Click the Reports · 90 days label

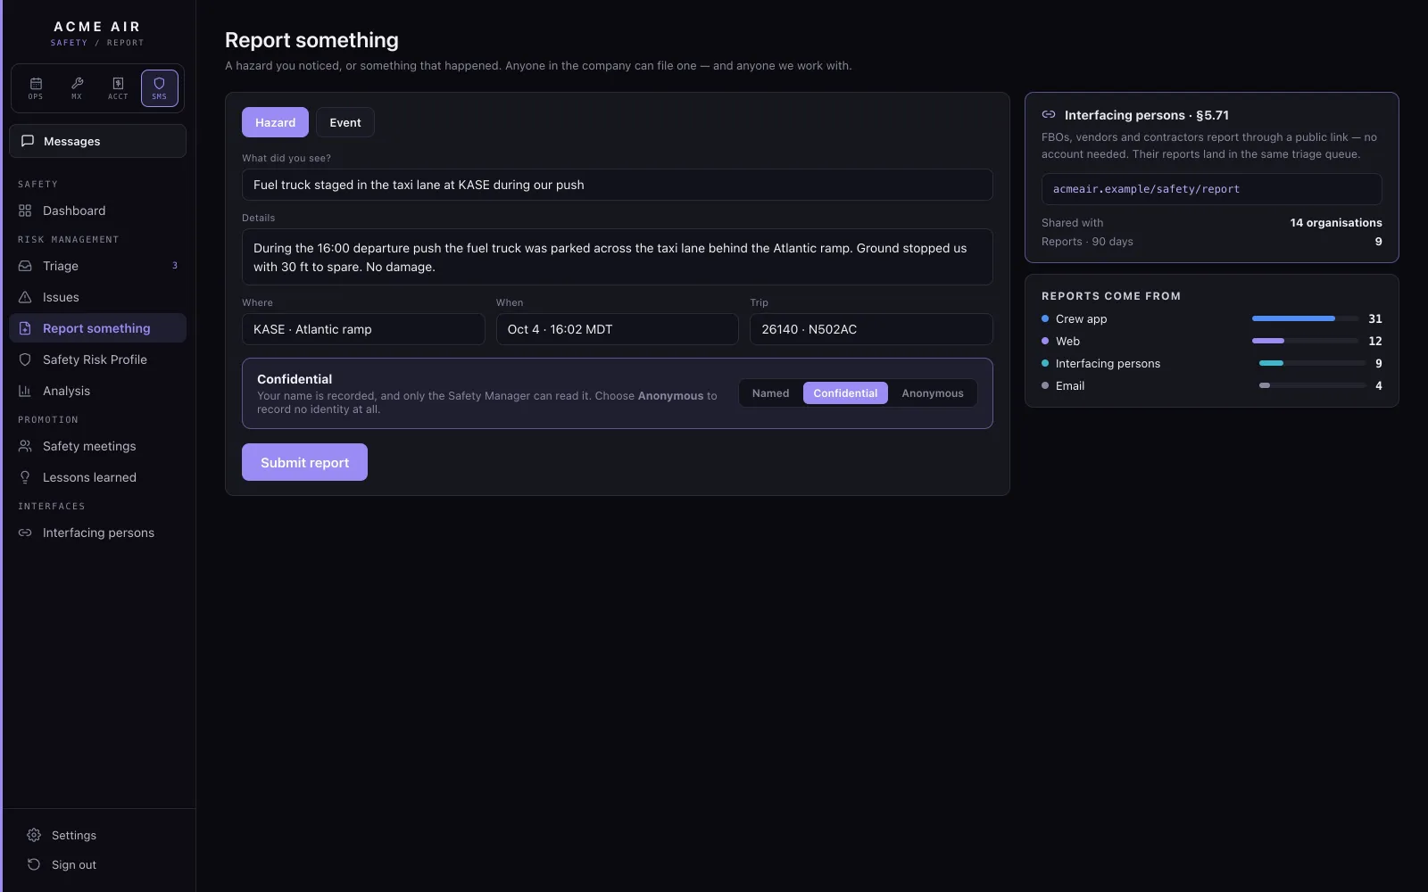[x=1087, y=242]
